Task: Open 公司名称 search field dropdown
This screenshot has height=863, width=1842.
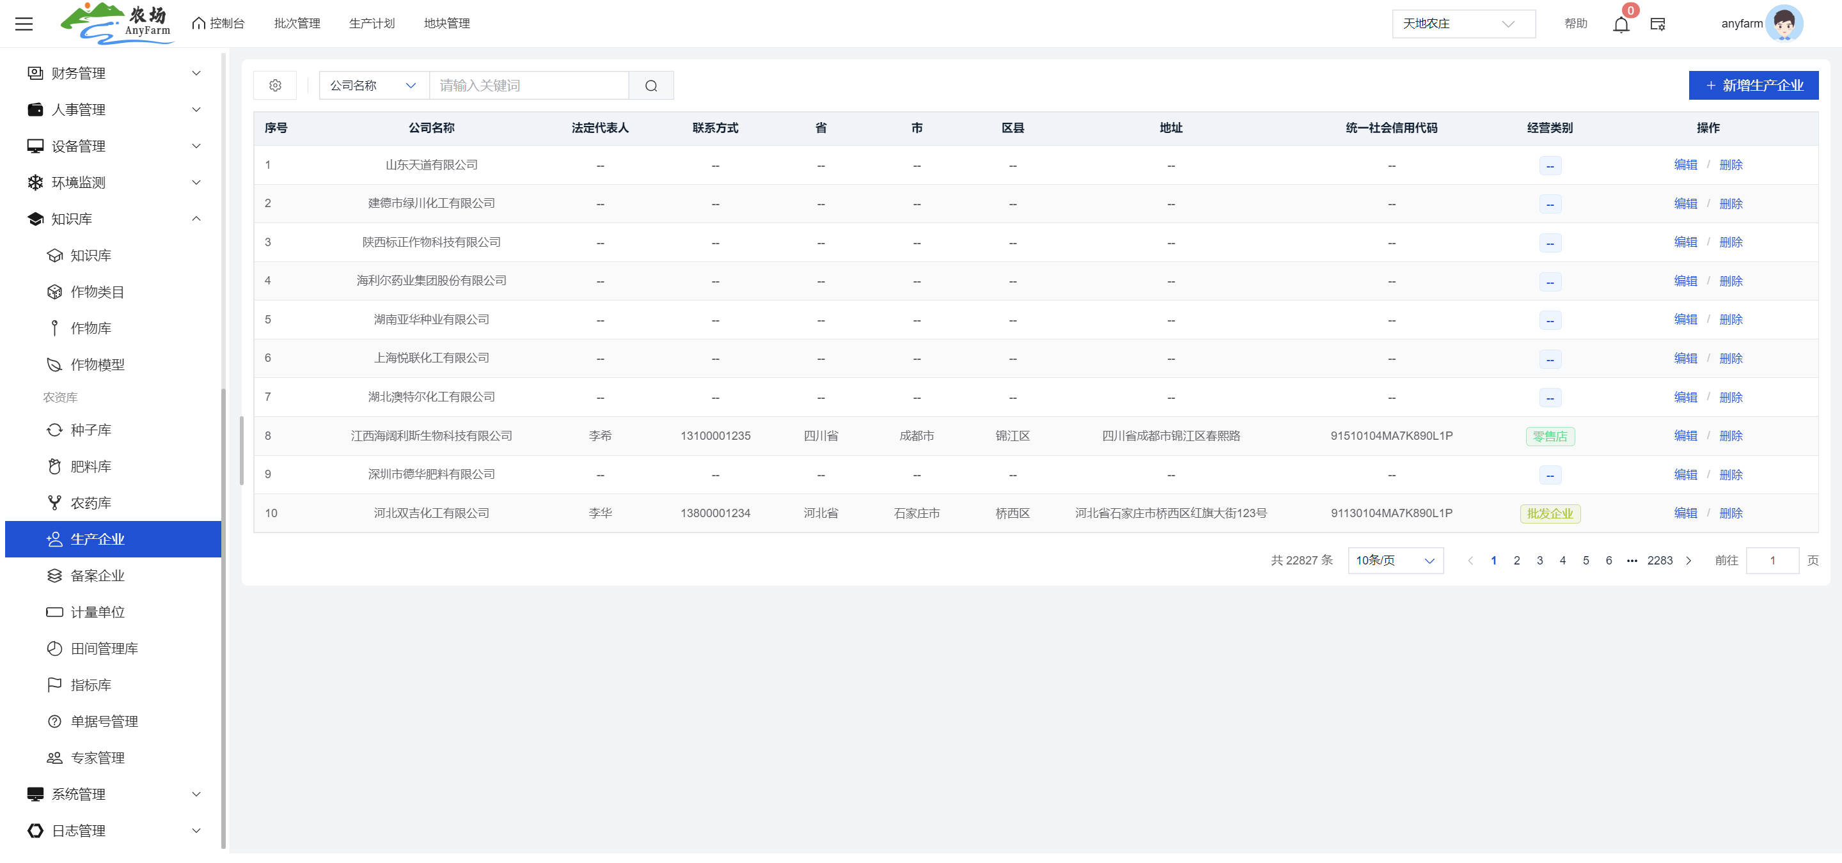Action: point(374,86)
